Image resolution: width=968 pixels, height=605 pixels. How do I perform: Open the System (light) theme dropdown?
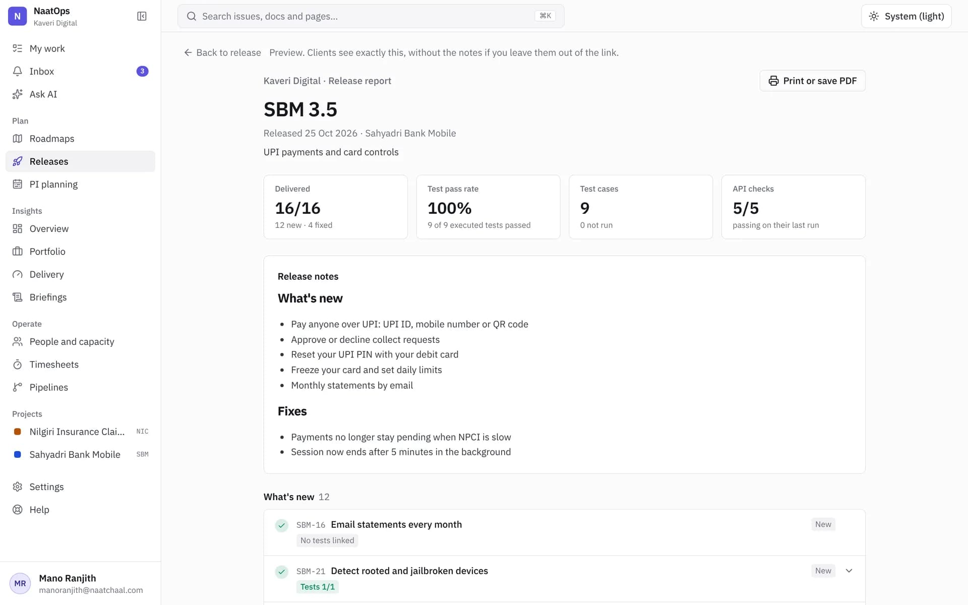coord(906,16)
